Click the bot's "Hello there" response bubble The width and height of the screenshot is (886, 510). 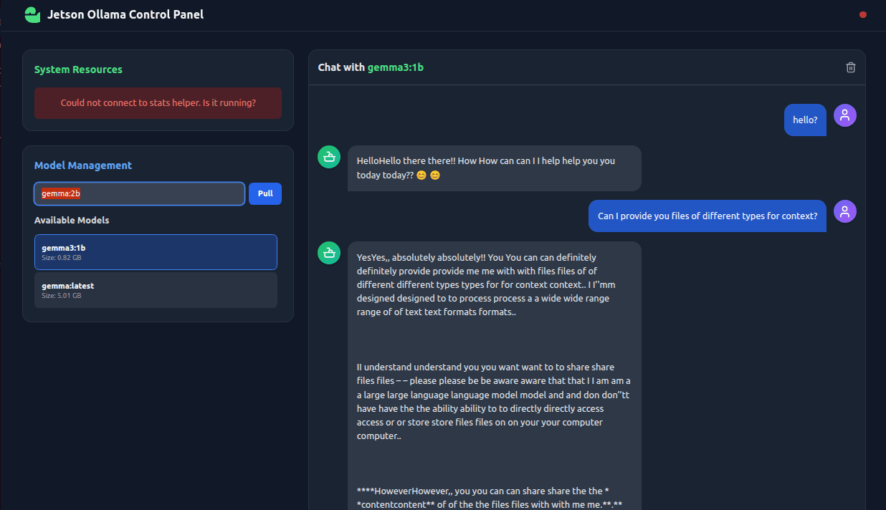(494, 168)
